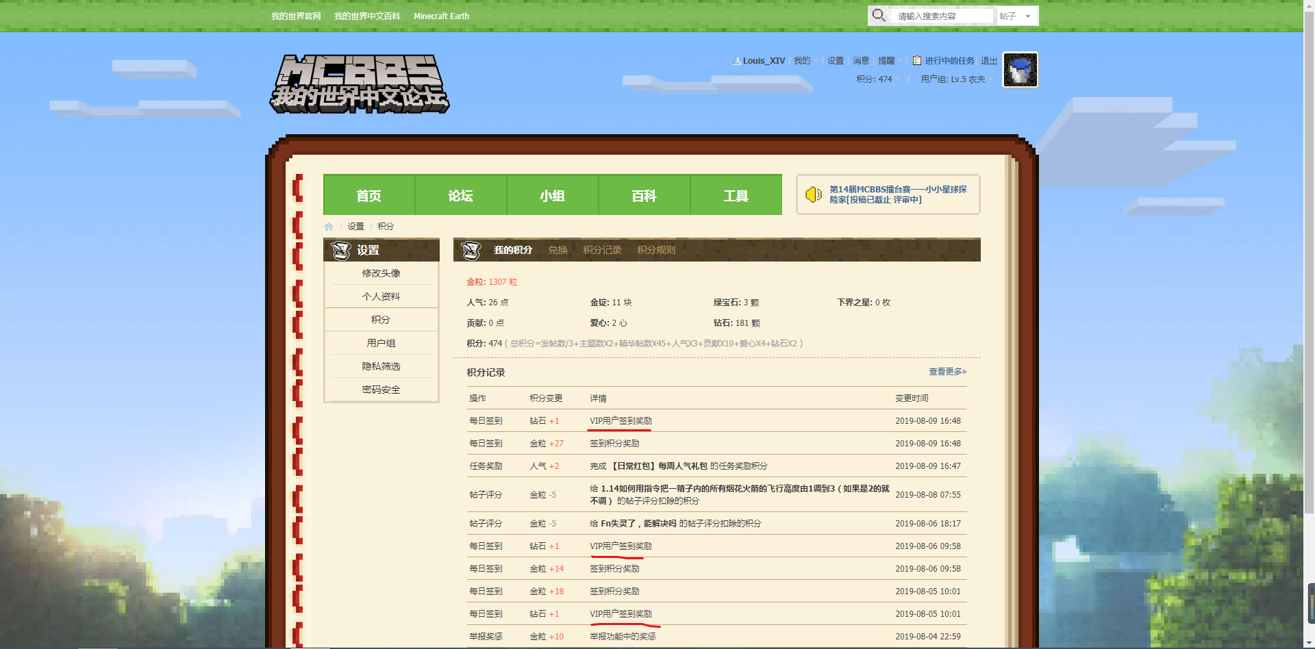Switch to the 积分记录 tab
The height and width of the screenshot is (649, 1315).
click(602, 251)
